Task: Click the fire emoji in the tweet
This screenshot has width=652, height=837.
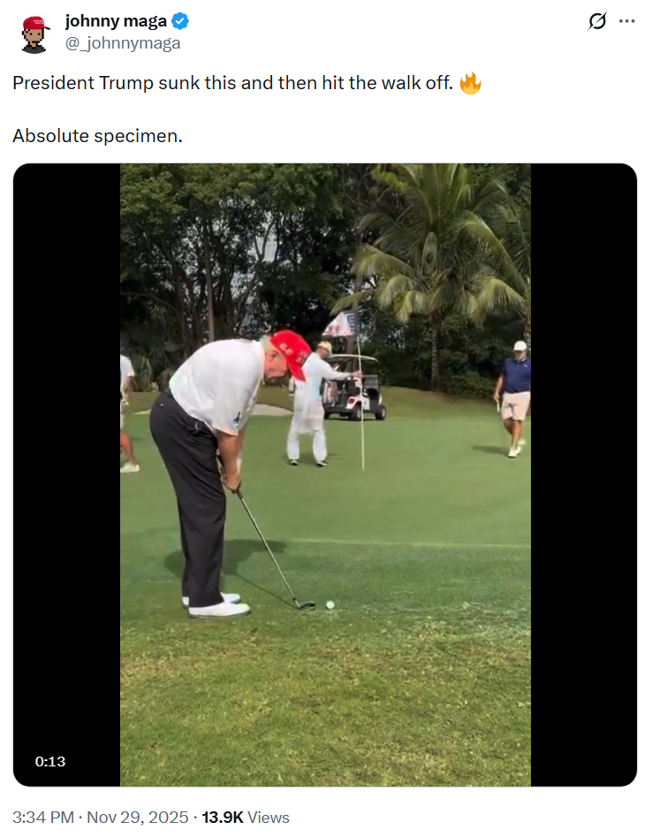Action: pos(470,83)
